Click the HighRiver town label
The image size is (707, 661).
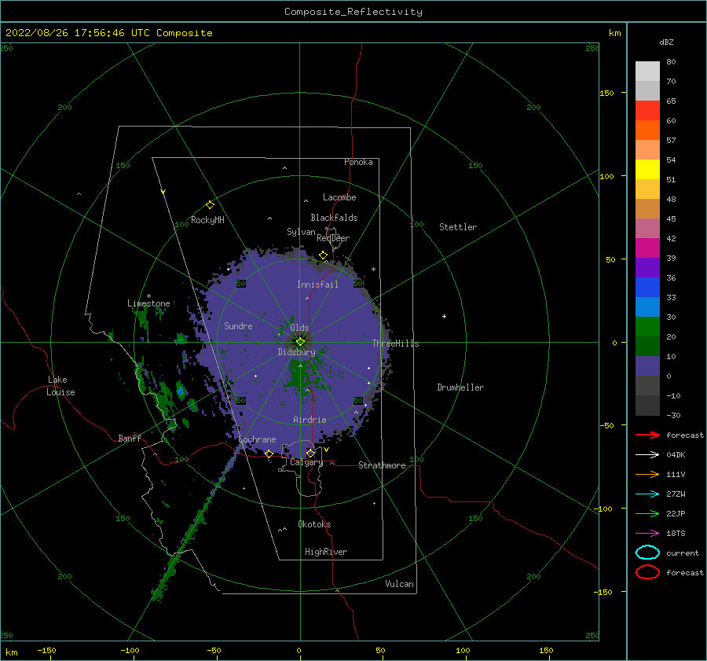pos(326,552)
